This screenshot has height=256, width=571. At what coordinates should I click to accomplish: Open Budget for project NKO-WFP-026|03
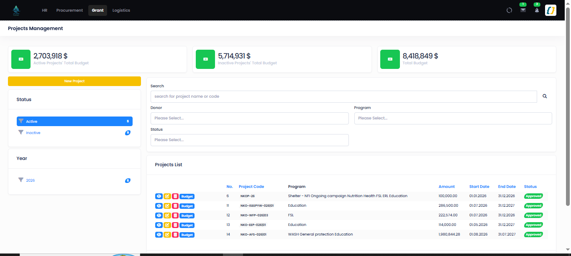(x=187, y=215)
